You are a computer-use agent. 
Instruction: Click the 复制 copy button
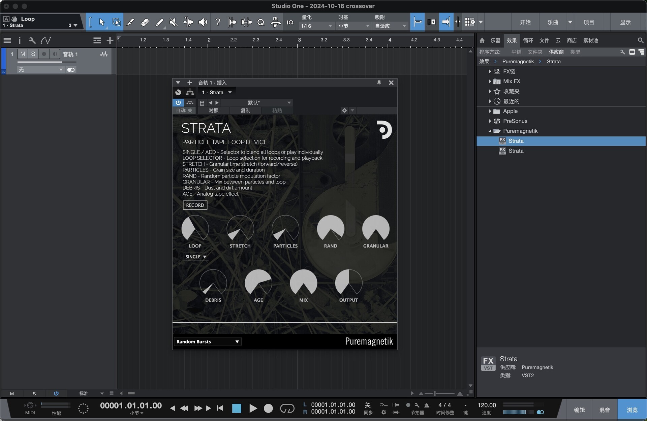click(x=245, y=110)
